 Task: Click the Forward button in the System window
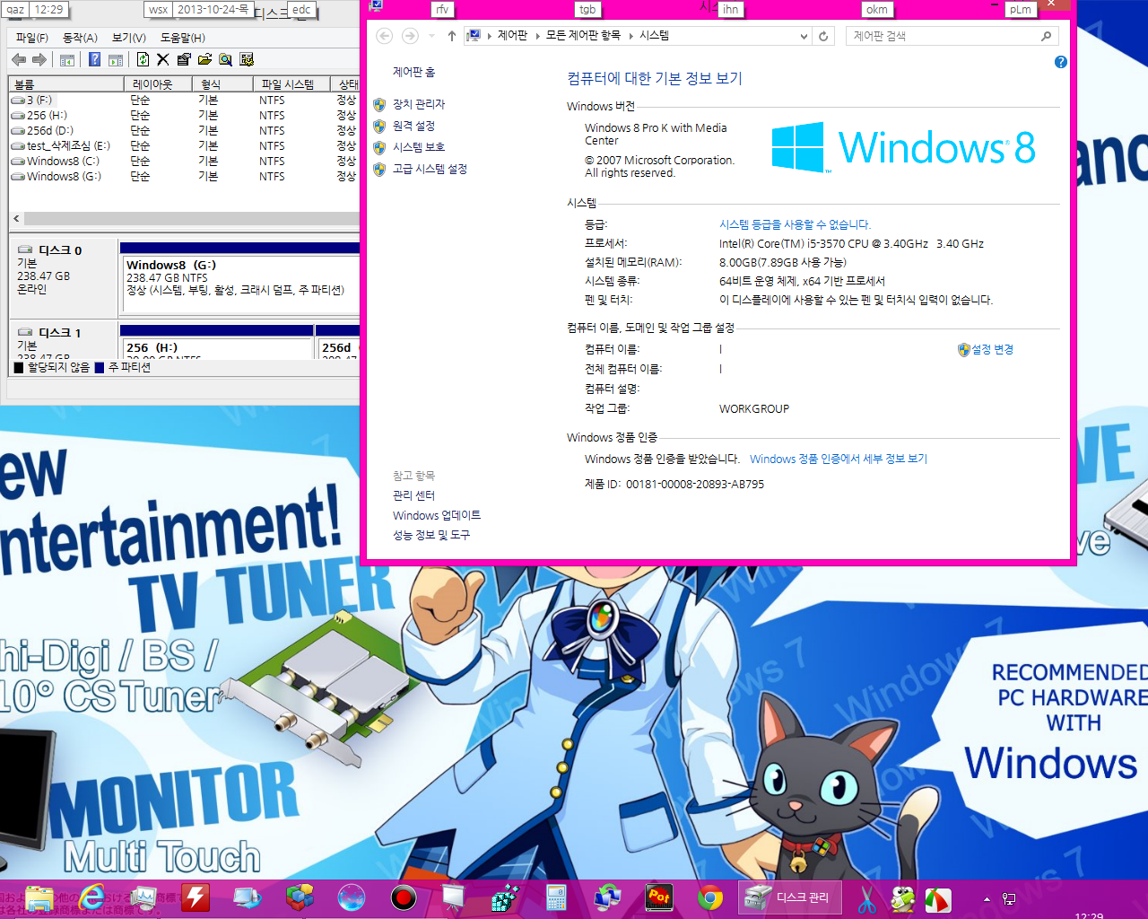tap(410, 36)
